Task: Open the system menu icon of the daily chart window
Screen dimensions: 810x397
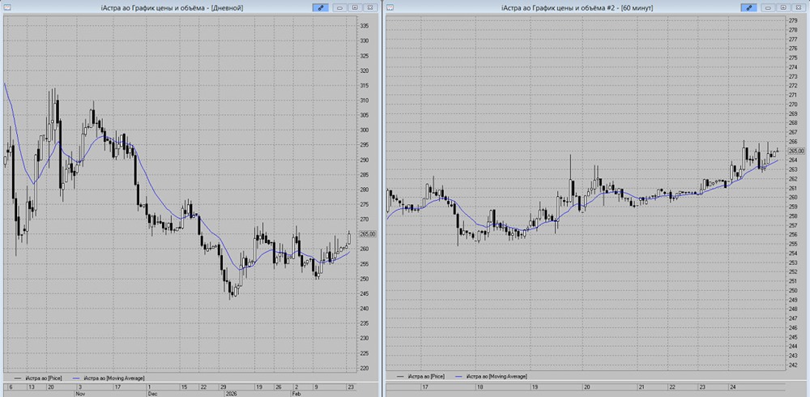Action: 6,7
